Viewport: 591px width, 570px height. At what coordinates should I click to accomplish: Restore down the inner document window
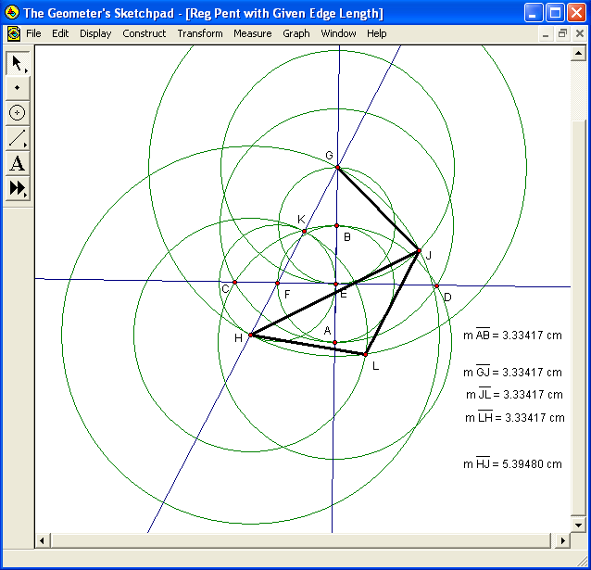(563, 33)
